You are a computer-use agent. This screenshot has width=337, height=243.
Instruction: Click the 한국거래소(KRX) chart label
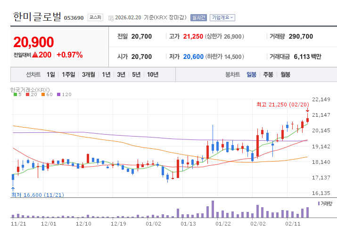point(30,90)
